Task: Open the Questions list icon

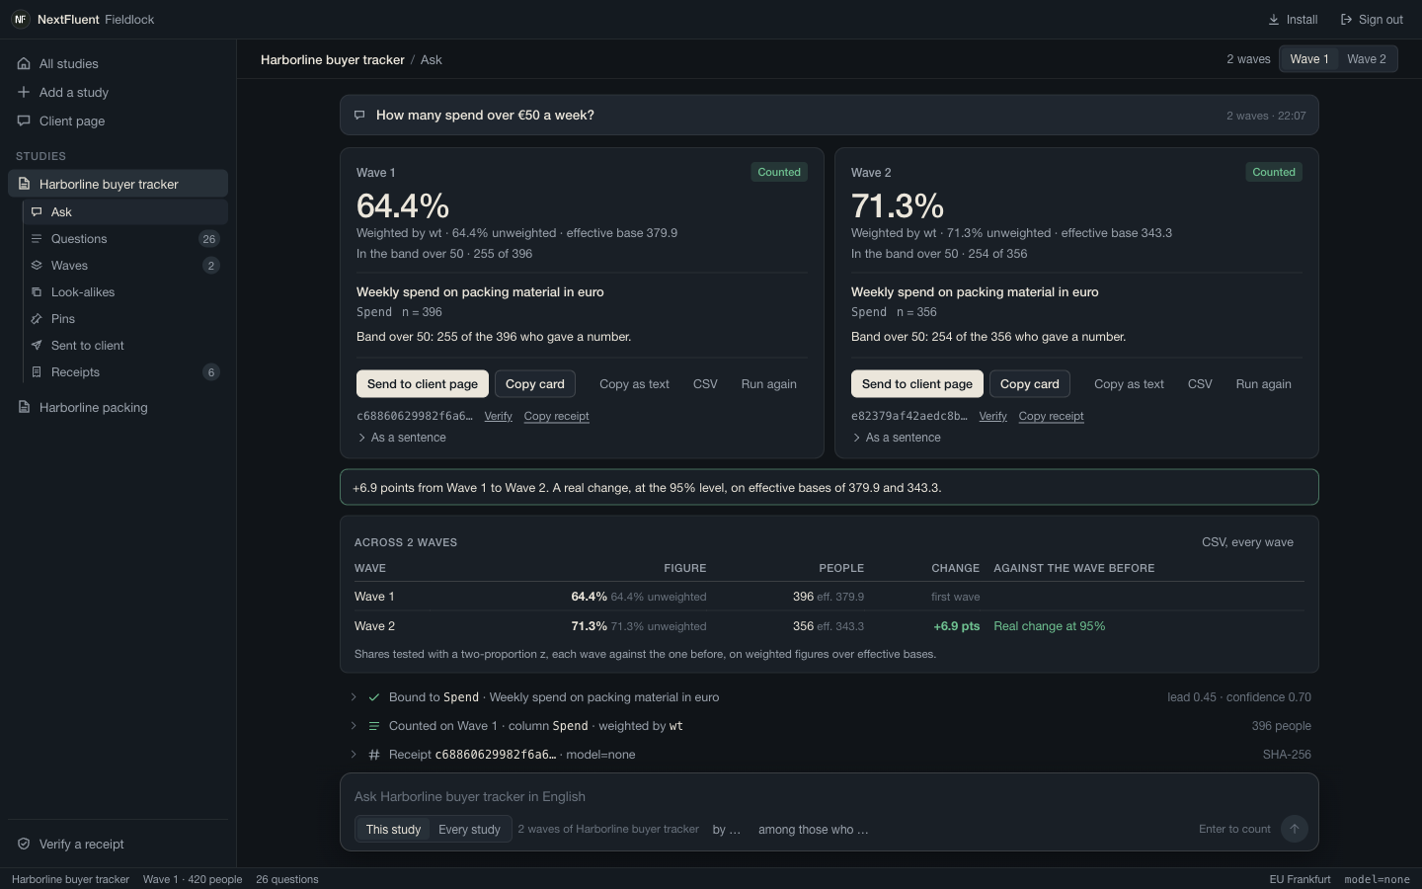Action: pos(37,239)
